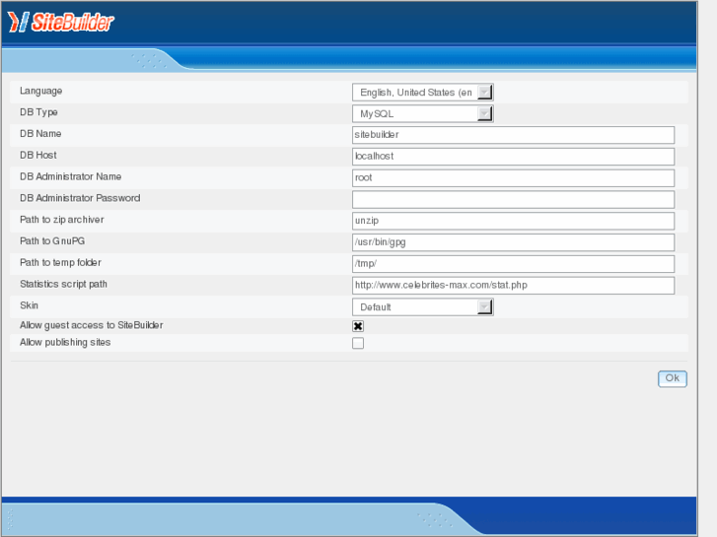
Task: Open the DB Type dropdown
Action: (422, 113)
